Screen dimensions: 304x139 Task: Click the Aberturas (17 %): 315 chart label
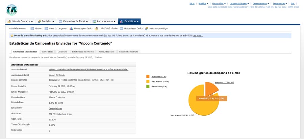click(x=224, y=83)
